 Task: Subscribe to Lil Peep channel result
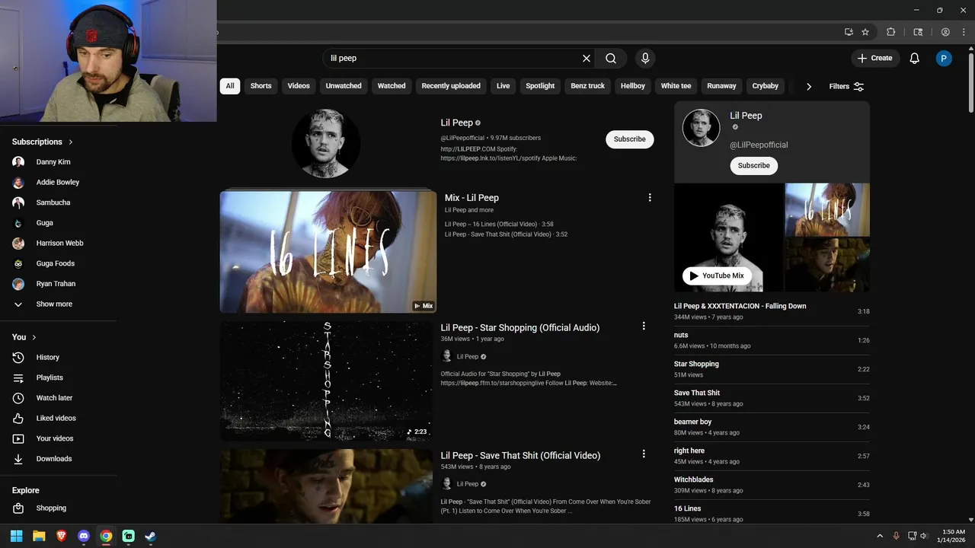630,139
